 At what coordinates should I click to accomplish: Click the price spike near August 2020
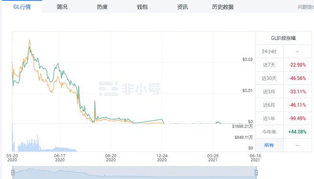point(95,102)
